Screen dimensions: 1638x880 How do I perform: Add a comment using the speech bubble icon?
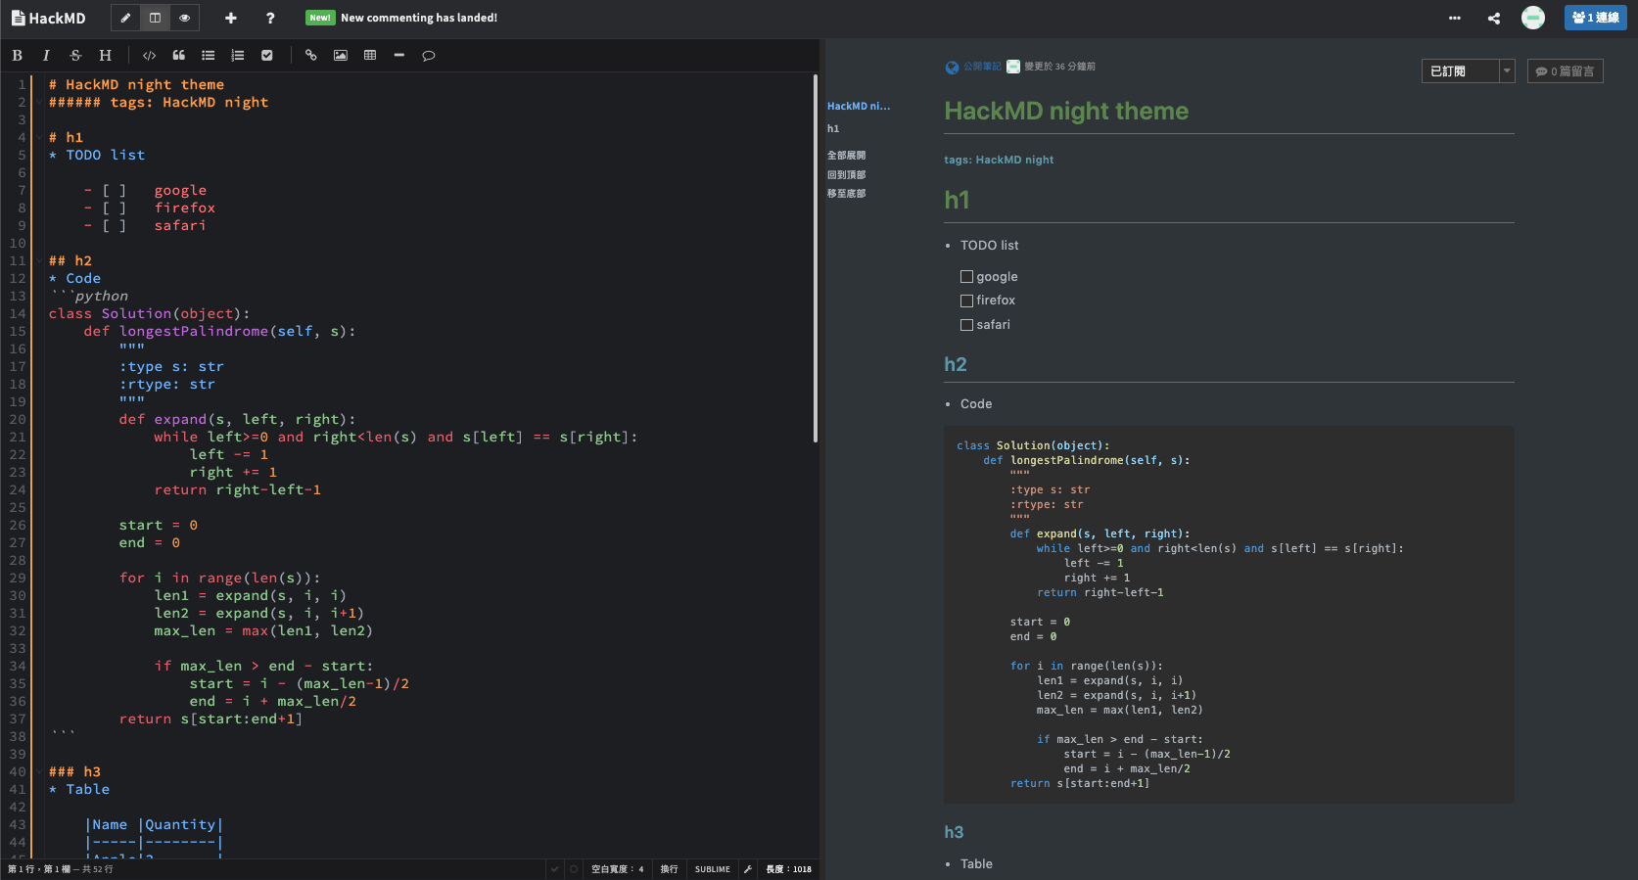[x=428, y=56]
